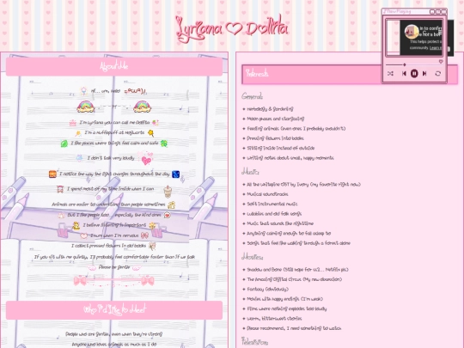Screen dimensions: 464x348
Task: Skip to the previous track
Action: 404,73
